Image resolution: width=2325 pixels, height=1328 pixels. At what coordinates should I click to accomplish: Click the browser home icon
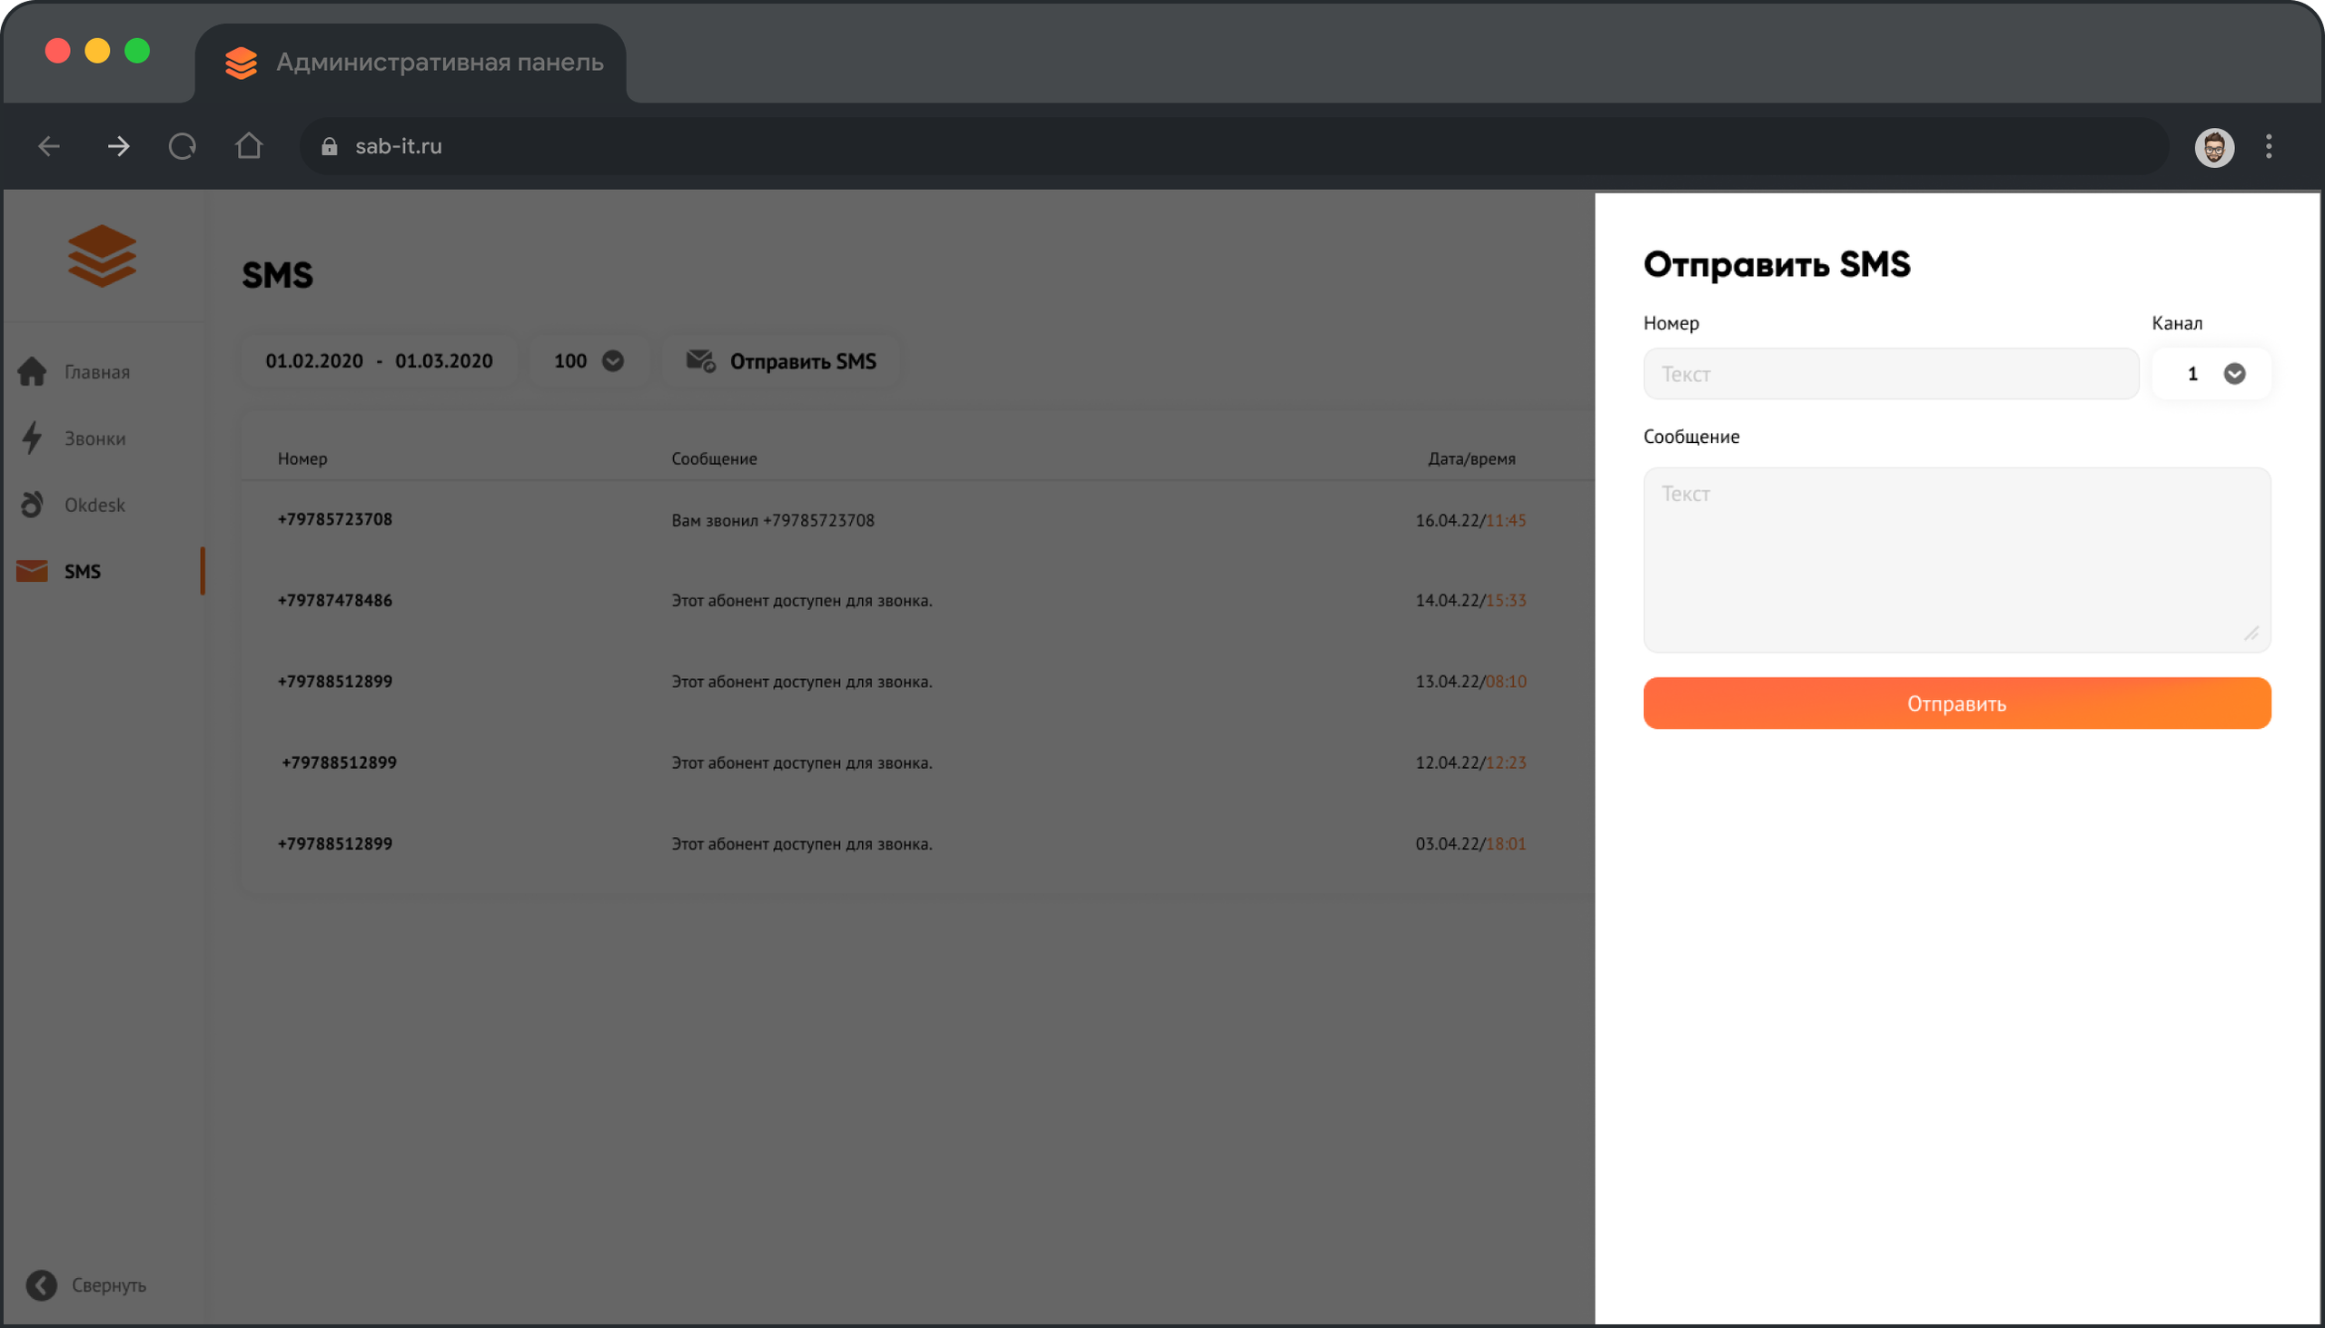(x=248, y=146)
